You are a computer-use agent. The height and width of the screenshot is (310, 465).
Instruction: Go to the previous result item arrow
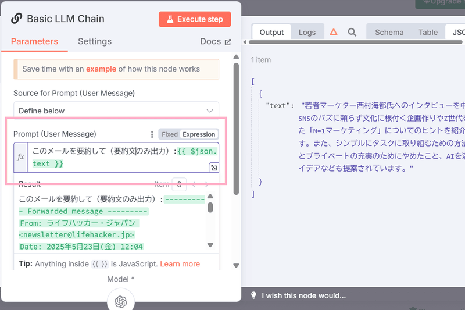tap(194, 184)
